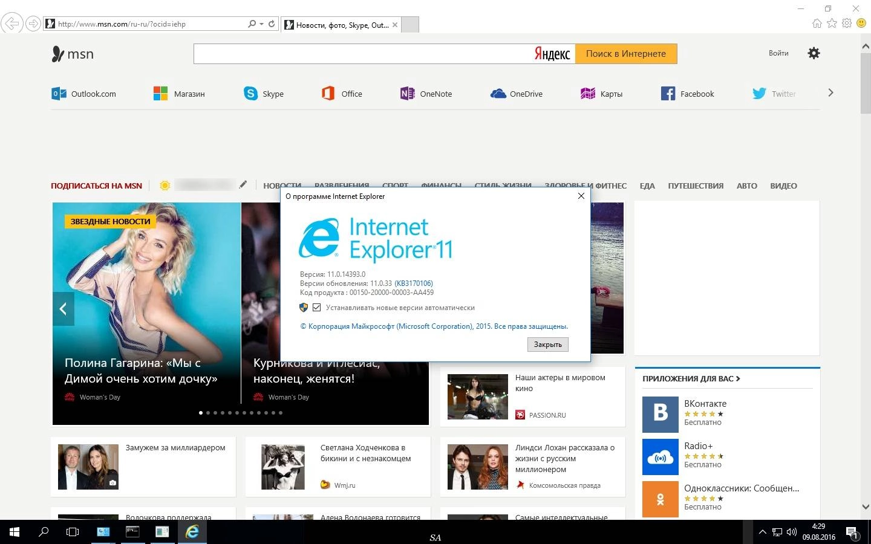
Task: Click the browser forward arrow button
Action: click(x=33, y=24)
